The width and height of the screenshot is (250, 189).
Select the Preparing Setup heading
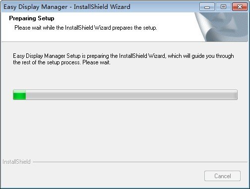click(32, 18)
